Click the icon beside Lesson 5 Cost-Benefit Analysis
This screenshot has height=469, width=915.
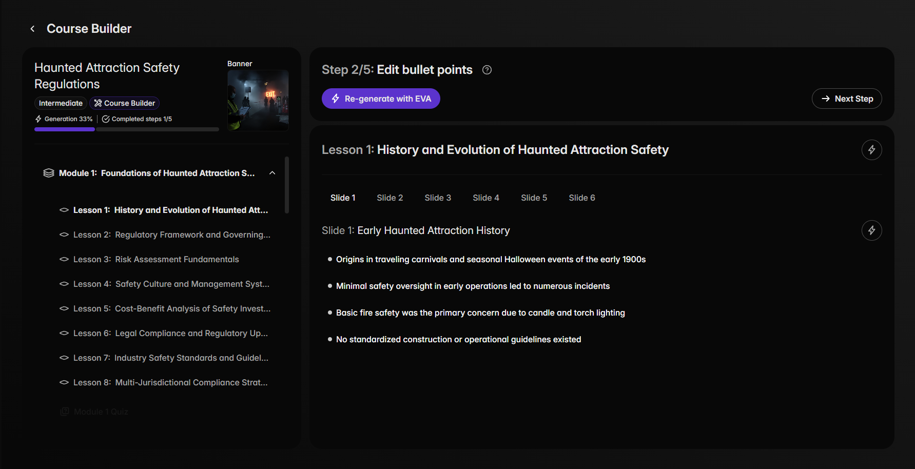point(64,308)
